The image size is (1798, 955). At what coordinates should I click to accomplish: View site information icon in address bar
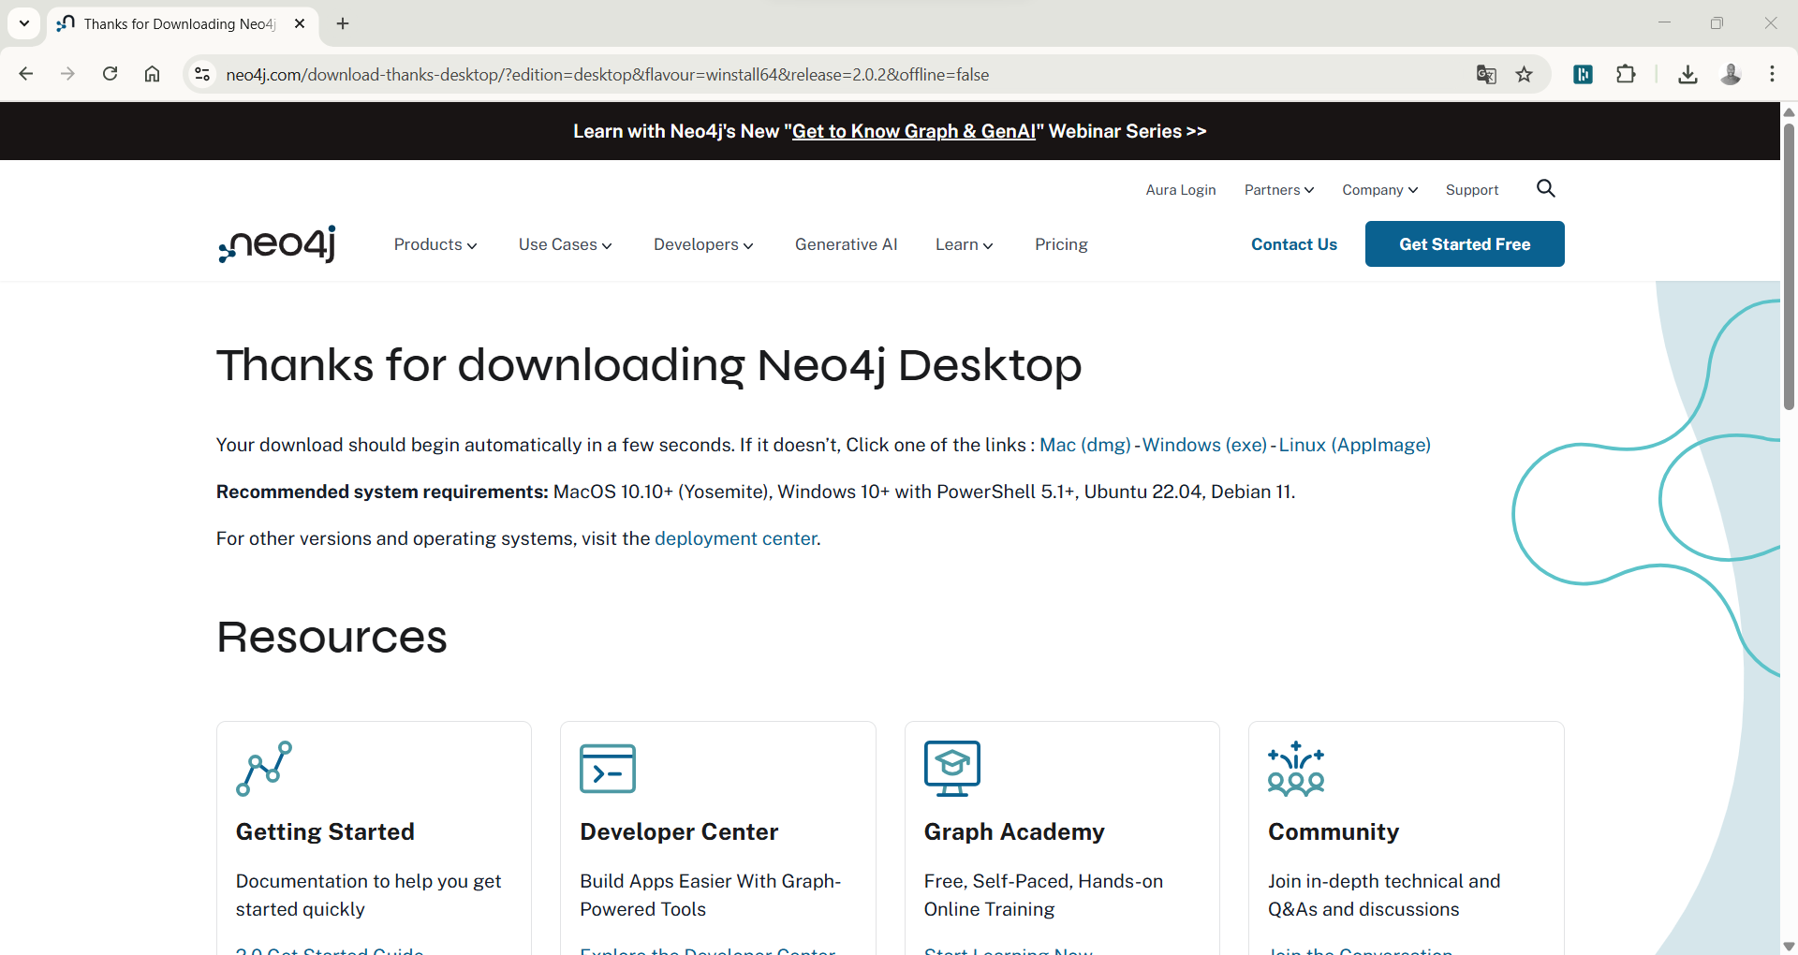click(x=202, y=74)
